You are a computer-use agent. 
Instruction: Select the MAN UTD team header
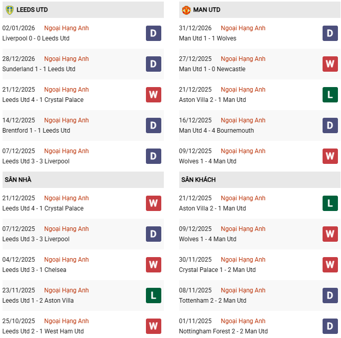tap(206, 10)
